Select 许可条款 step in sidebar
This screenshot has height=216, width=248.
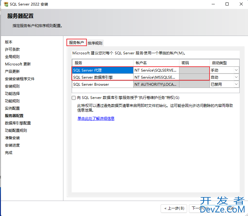pos(12,49)
